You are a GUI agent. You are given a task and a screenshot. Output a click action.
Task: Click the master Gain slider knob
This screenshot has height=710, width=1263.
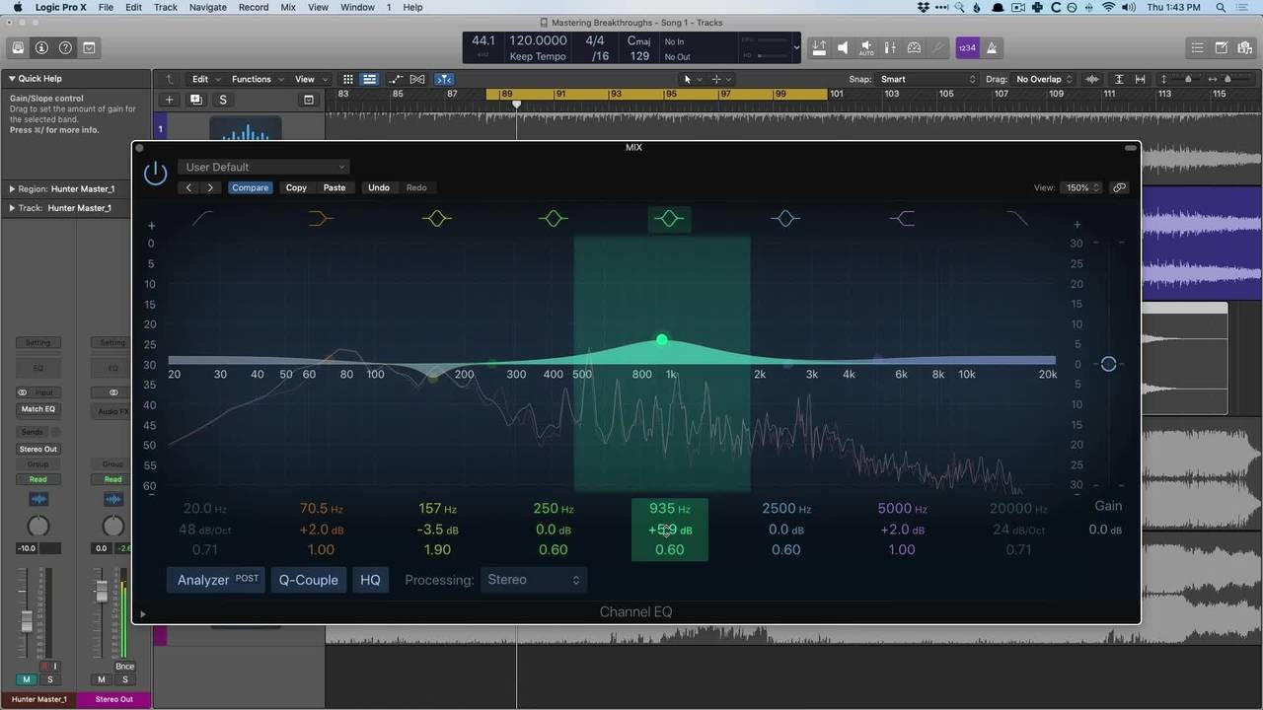click(1108, 364)
